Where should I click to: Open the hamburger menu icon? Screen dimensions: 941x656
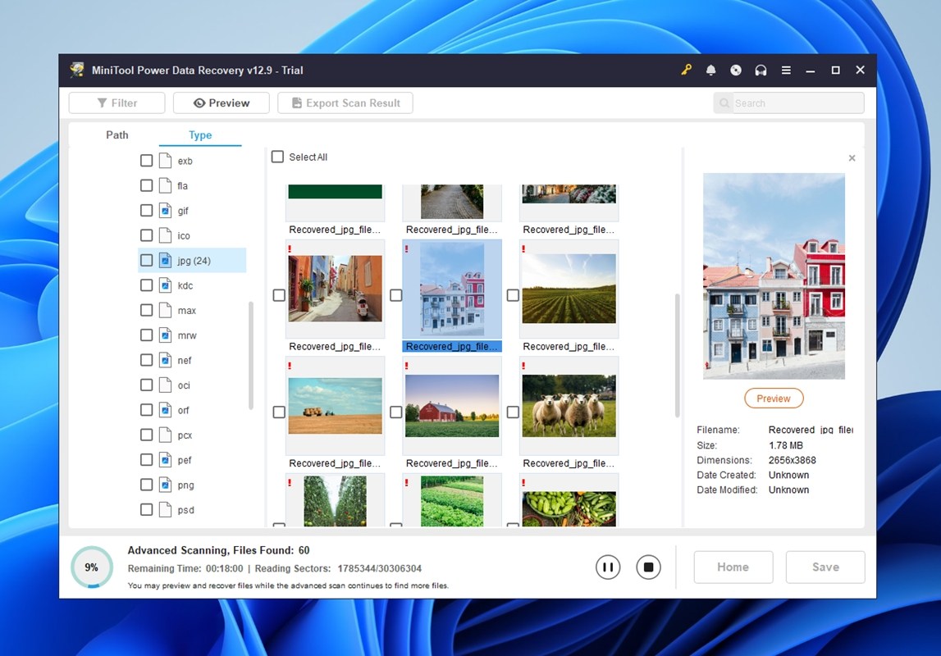786,71
